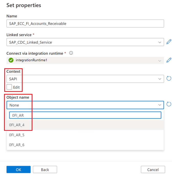Enable the Edit checkbox under Context
The width and height of the screenshot is (172, 178).
(x=9, y=87)
